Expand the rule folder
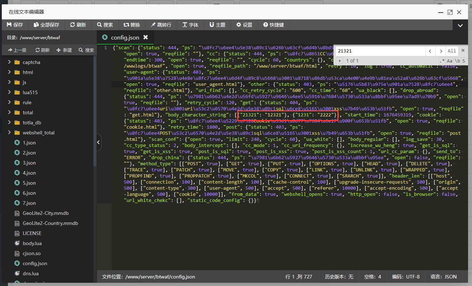This screenshot has height=286, width=472. coord(9,102)
